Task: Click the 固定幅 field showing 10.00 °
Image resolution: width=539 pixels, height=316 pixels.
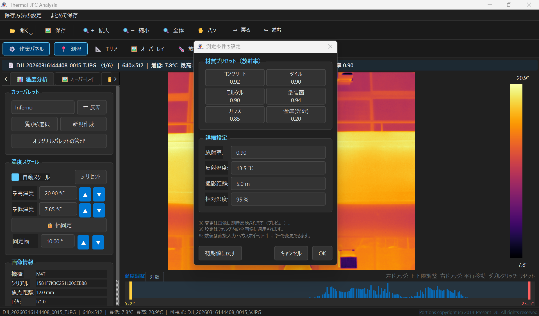Action: (58, 241)
